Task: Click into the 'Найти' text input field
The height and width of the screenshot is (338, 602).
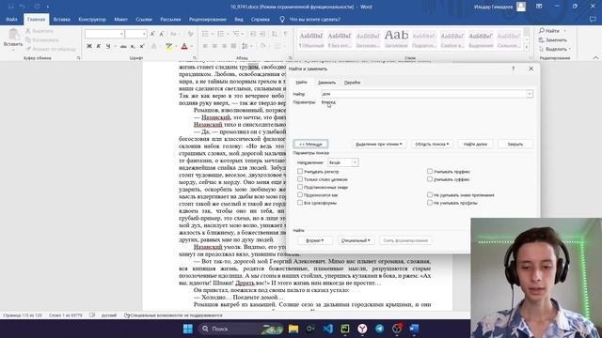Action: point(424,94)
